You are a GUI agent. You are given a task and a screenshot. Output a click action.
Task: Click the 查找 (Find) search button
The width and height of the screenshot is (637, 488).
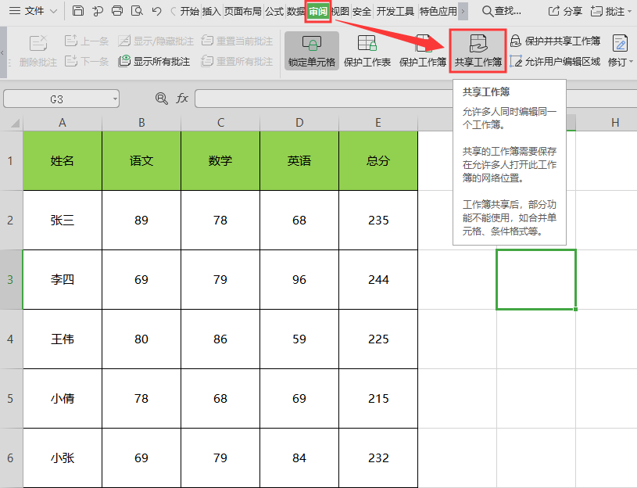coord(501,11)
